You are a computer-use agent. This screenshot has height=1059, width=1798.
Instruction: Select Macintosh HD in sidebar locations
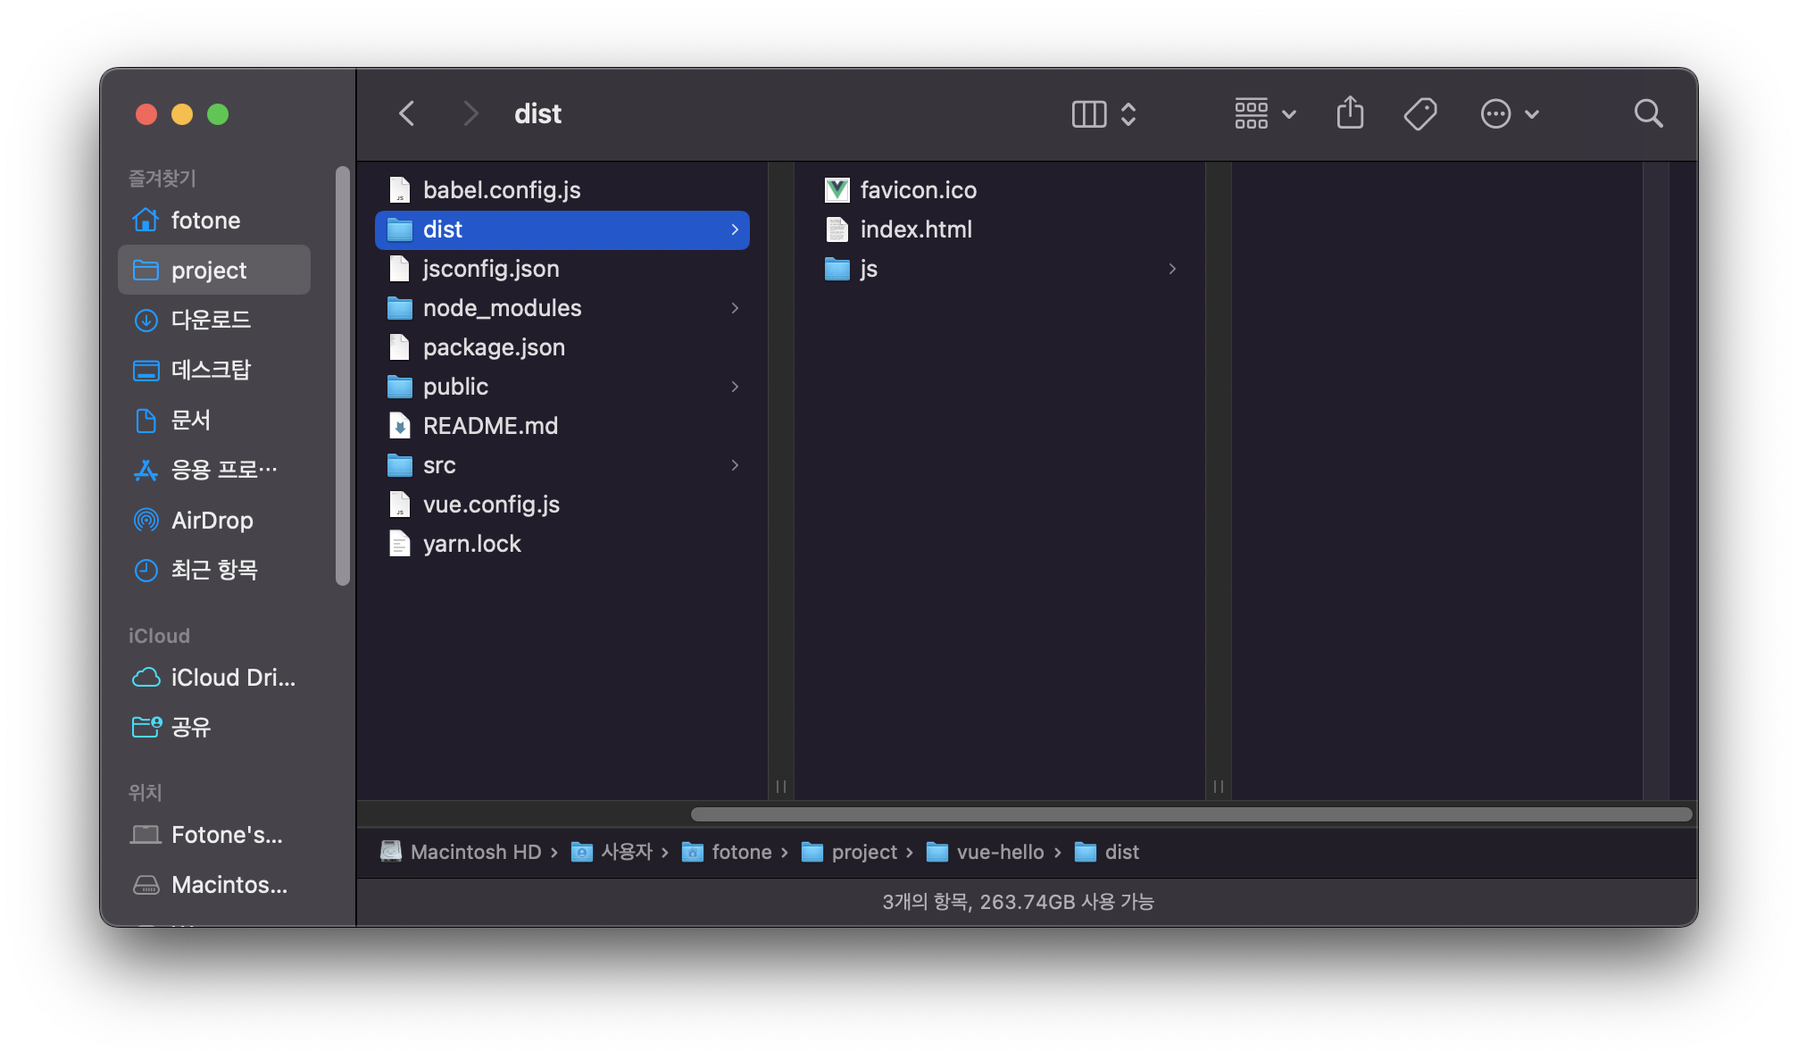pyautogui.click(x=214, y=884)
